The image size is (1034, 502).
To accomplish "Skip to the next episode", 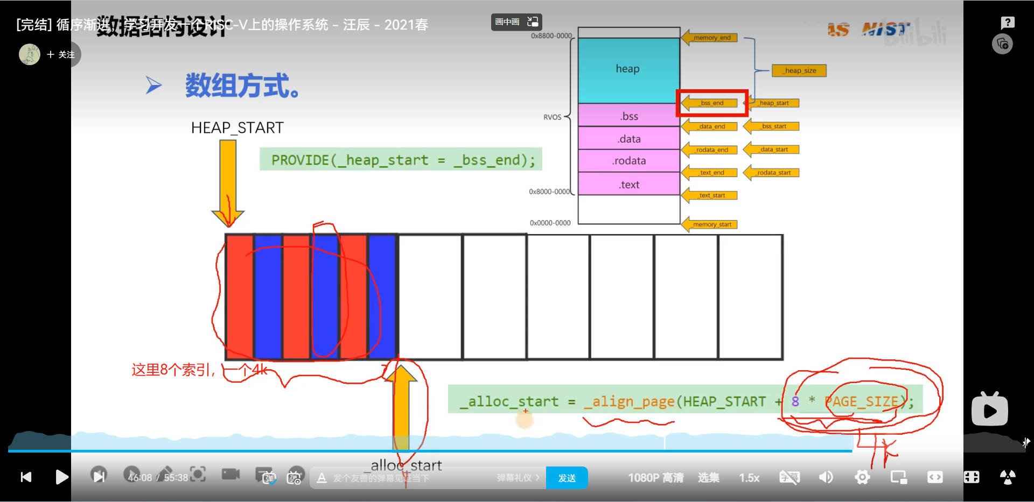I will (99, 476).
